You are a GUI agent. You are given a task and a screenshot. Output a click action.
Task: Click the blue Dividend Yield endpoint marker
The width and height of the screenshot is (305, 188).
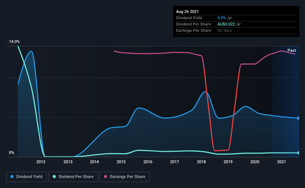[x=299, y=118]
